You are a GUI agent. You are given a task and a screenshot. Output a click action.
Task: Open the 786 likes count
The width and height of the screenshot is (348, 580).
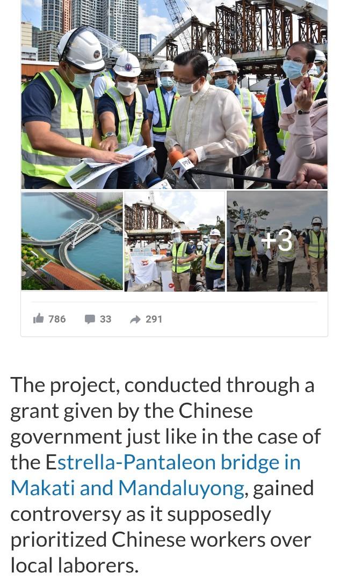pyautogui.click(x=57, y=319)
